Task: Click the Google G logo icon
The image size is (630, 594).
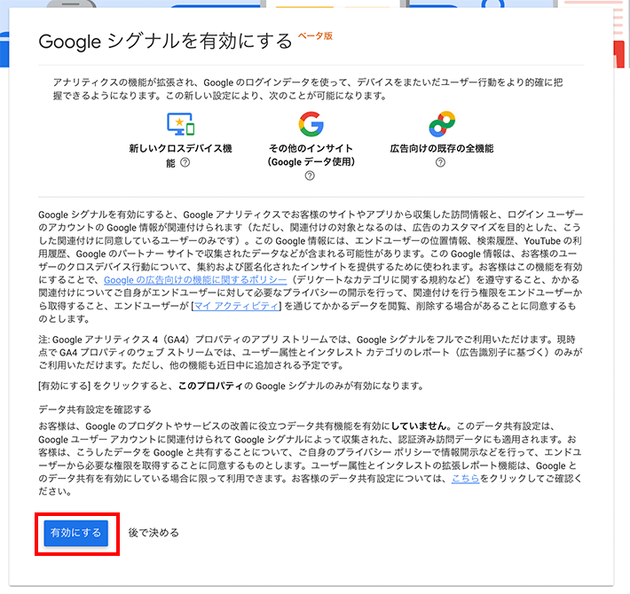Action: [x=311, y=124]
